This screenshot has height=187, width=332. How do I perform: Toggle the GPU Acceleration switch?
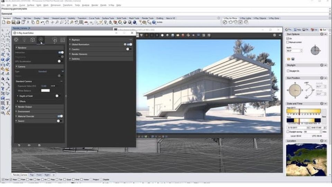pyautogui.click(x=60, y=61)
